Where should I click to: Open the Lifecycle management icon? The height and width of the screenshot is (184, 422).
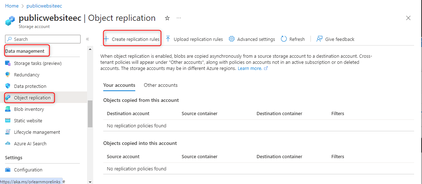click(x=8, y=132)
